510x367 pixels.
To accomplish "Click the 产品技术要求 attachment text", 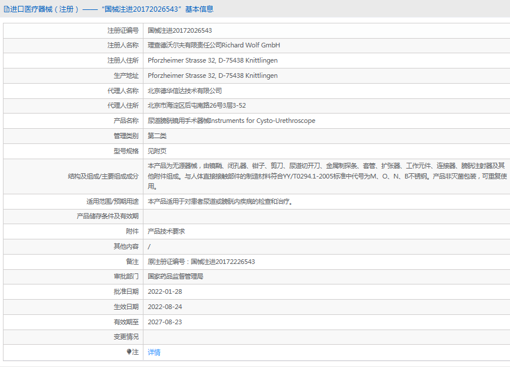I will [166, 231].
